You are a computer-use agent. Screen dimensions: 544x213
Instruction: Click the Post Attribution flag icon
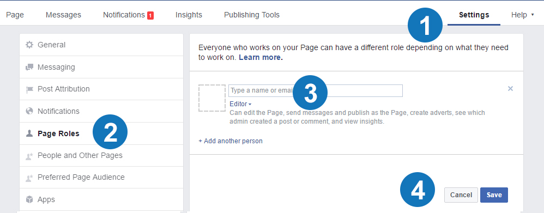(x=29, y=89)
